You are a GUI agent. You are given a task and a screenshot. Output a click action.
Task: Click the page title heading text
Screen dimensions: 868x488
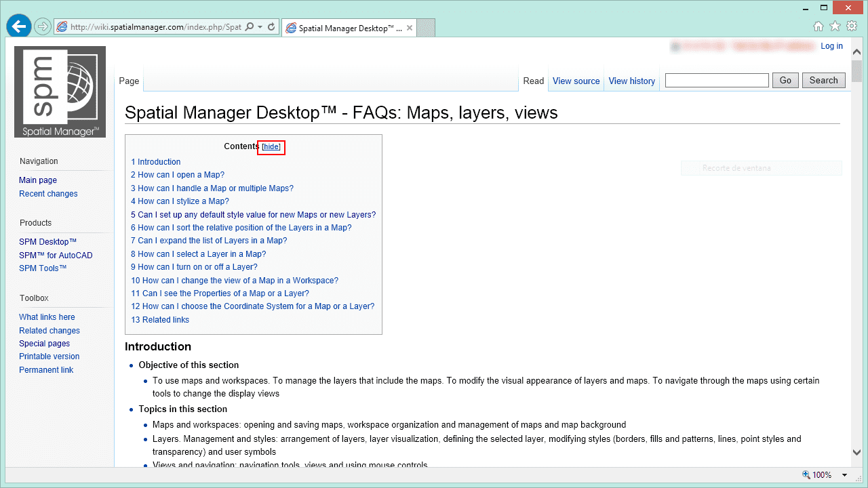pyautogui.click(x=341, y=113)
